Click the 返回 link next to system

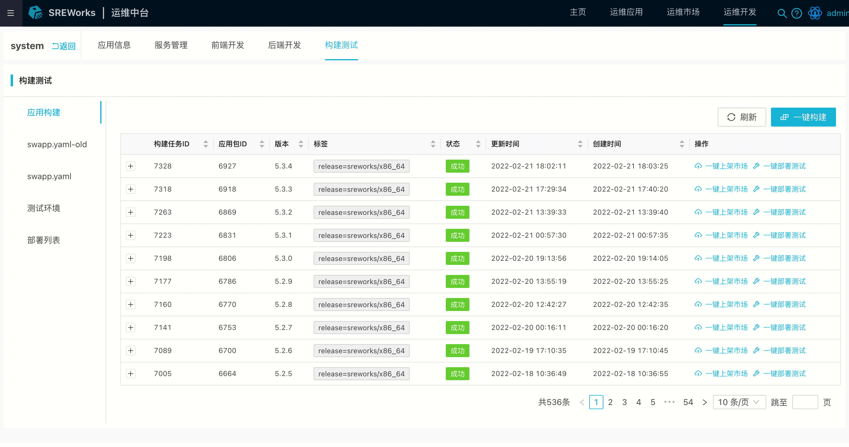(x=64, y=46)
